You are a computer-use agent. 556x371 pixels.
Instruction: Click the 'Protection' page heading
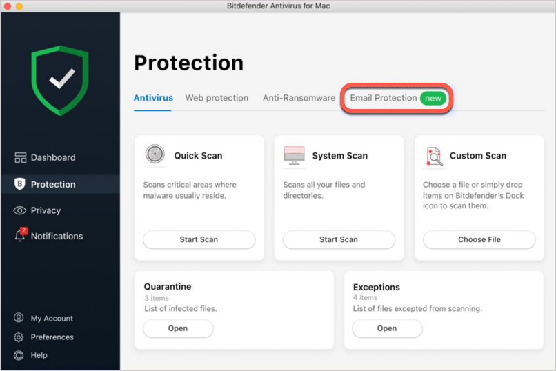click(x=188, y=63)
